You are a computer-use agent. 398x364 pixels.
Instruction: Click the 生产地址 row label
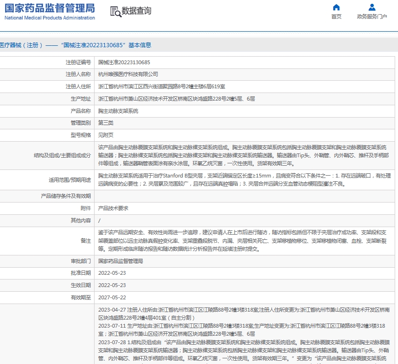[x=81, y=99]
